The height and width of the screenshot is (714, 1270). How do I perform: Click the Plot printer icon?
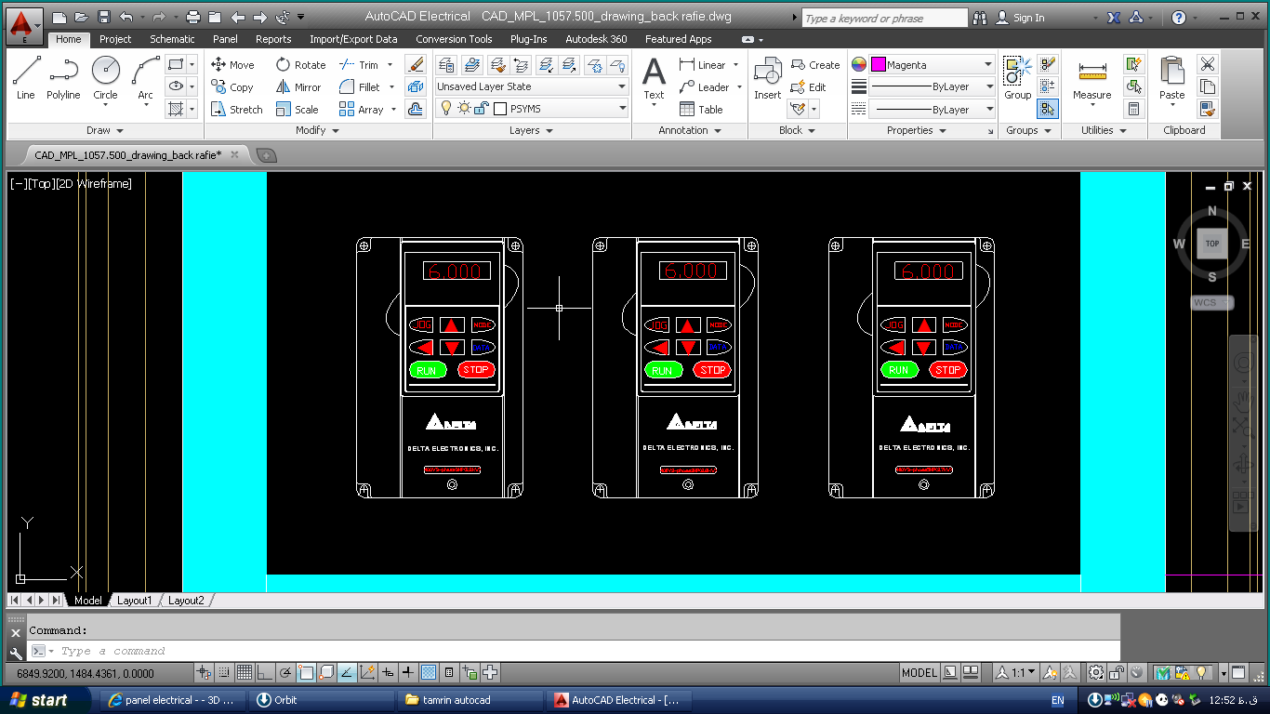point(193,17)
